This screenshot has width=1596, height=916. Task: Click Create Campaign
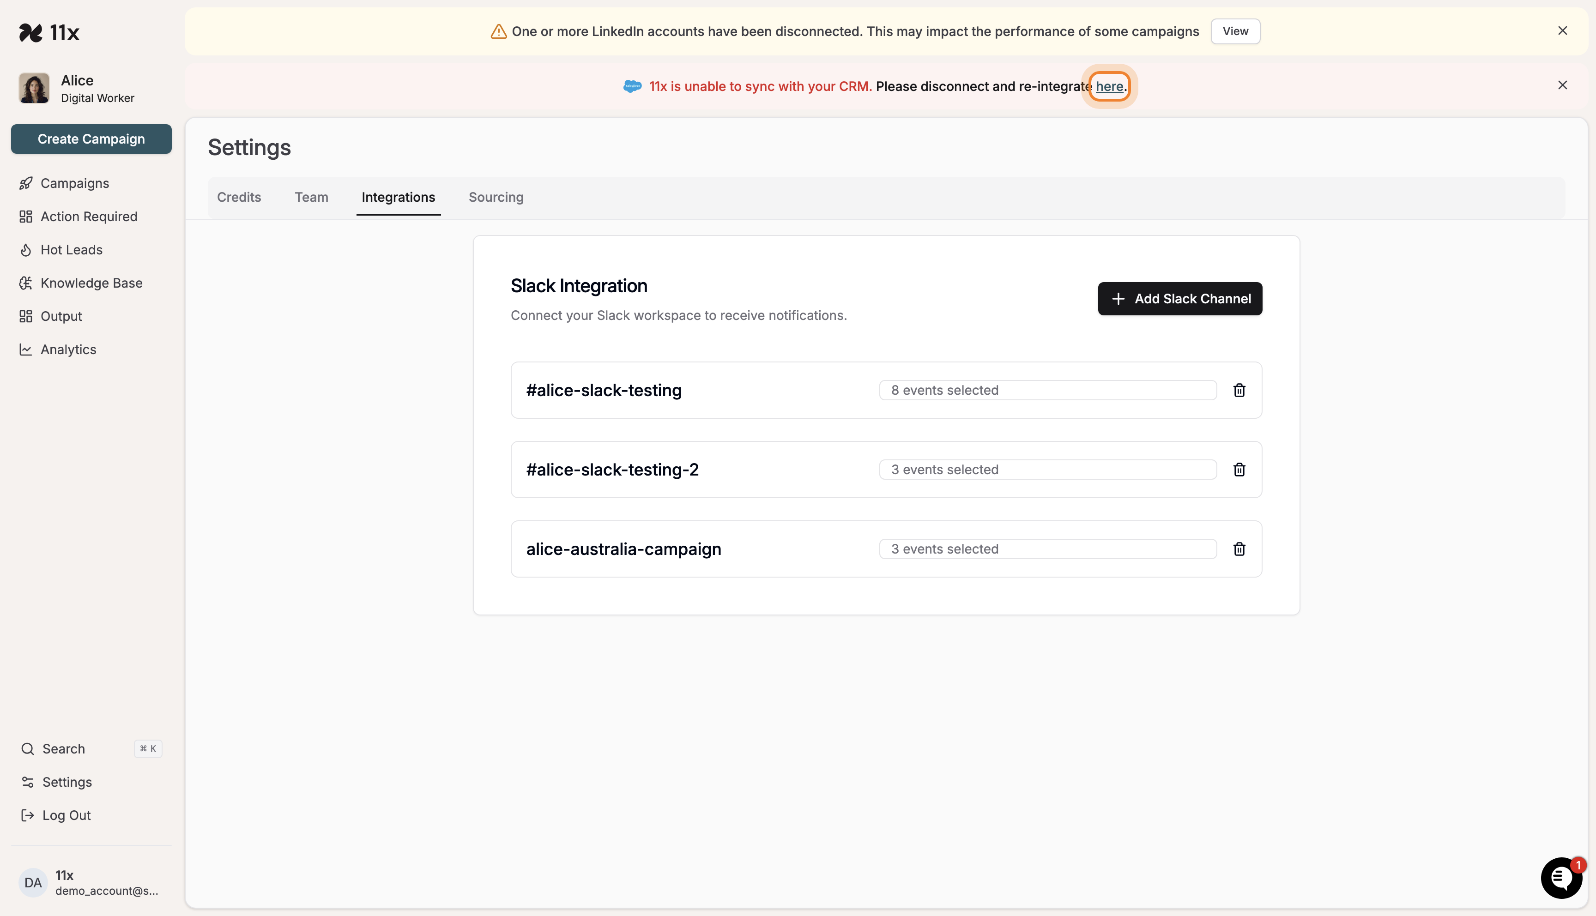coord(91,139)
